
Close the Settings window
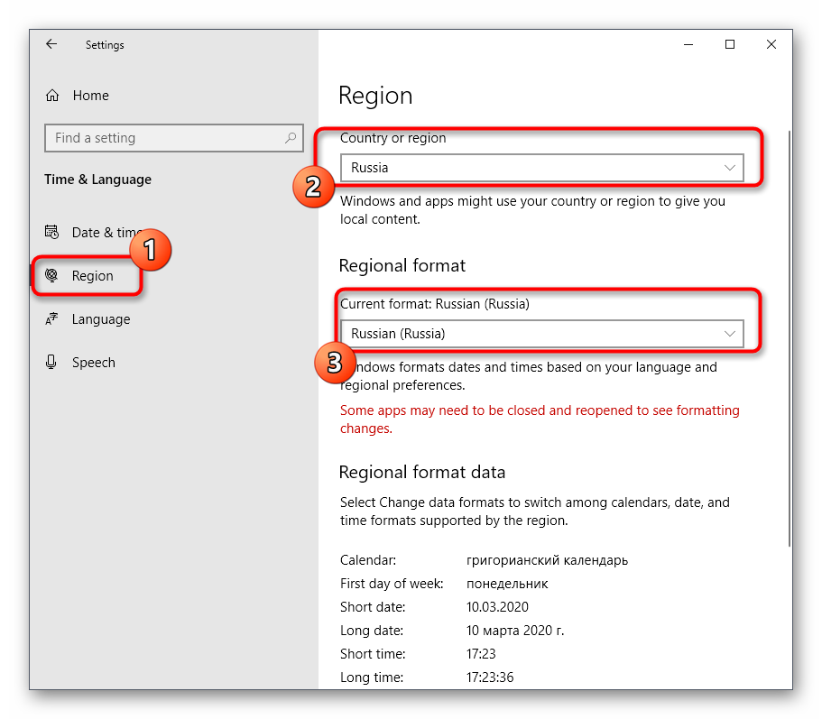771,44
